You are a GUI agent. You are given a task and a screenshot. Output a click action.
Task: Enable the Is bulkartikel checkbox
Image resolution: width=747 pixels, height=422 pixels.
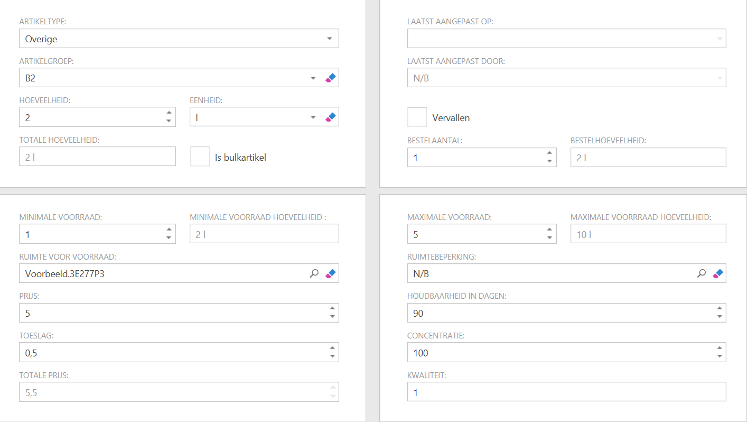[200, 157]
